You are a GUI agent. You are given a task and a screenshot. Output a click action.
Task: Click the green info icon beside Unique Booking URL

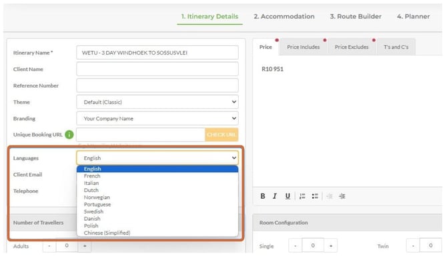click(x=69, y=134)
